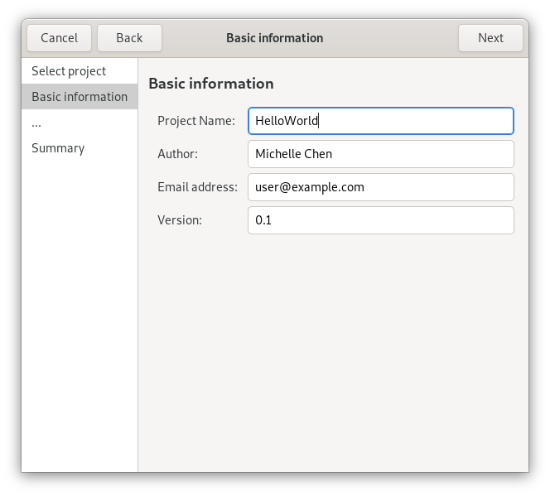Viewport: 550px width, 496px height.
Task: Click the 'Basic information' header bar title
Action: click(x=274, y=38)
